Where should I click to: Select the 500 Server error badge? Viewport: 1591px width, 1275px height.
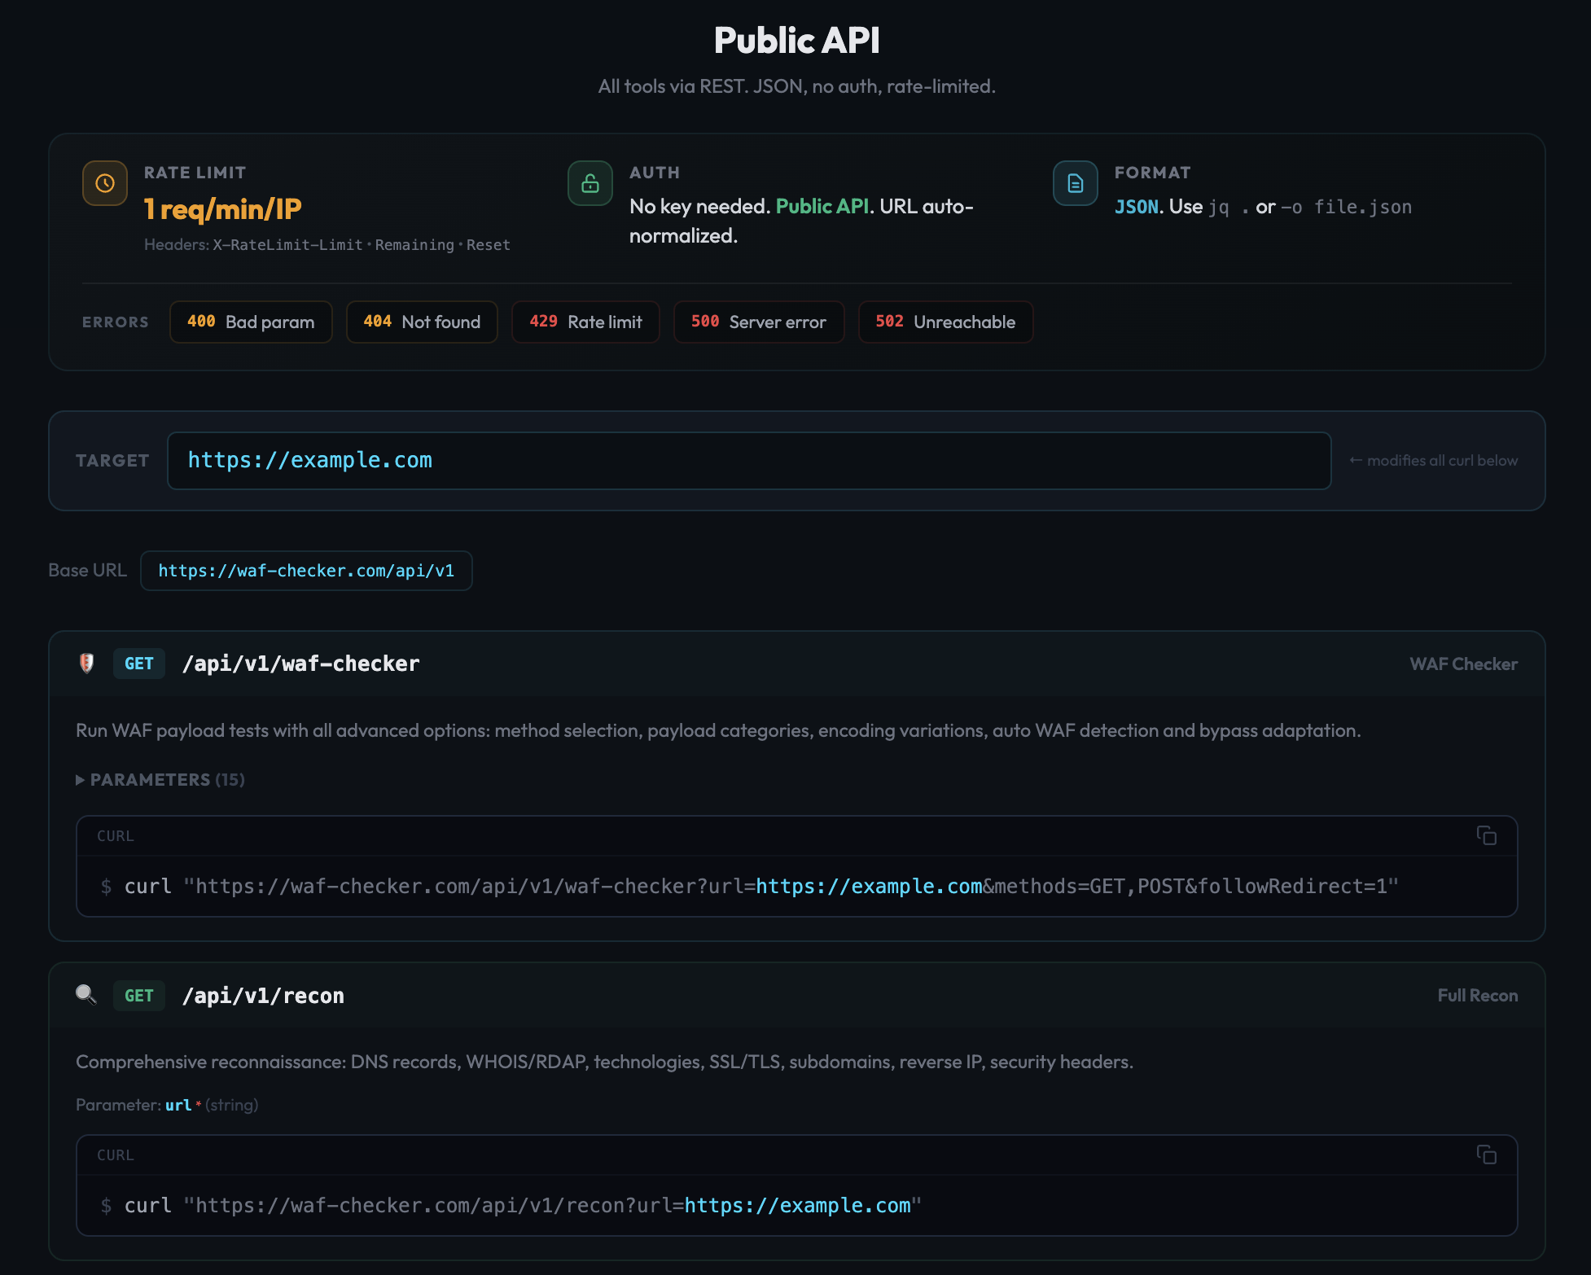758,322
